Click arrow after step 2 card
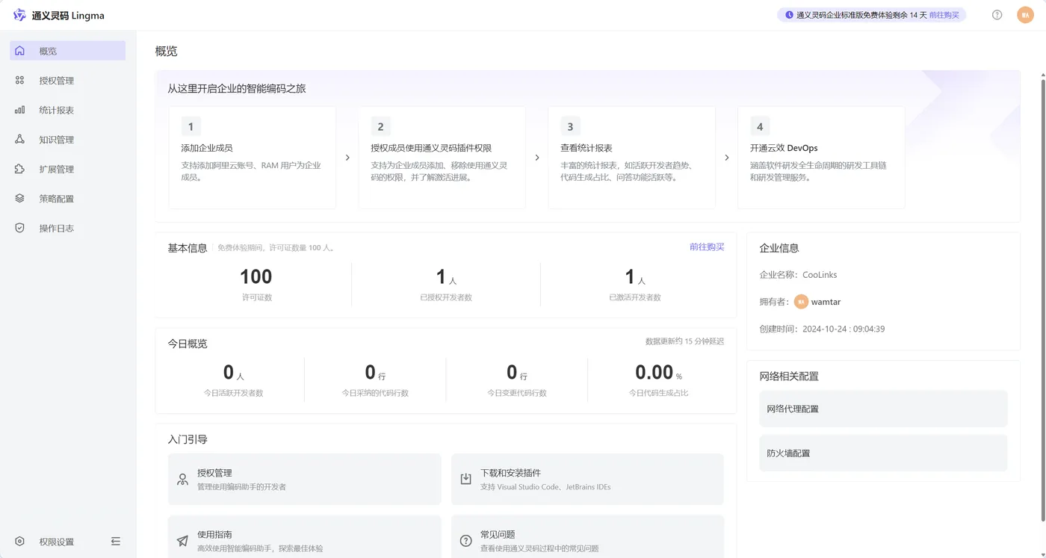This screenshot has height=558, width=1046. [537, 158]
